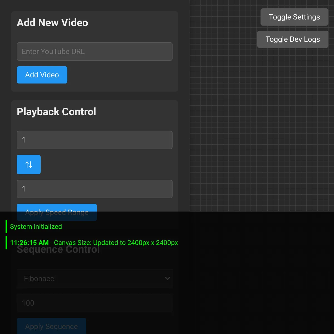
Task: Click the Sequence Control heading
Action: (x=58, y=249)
